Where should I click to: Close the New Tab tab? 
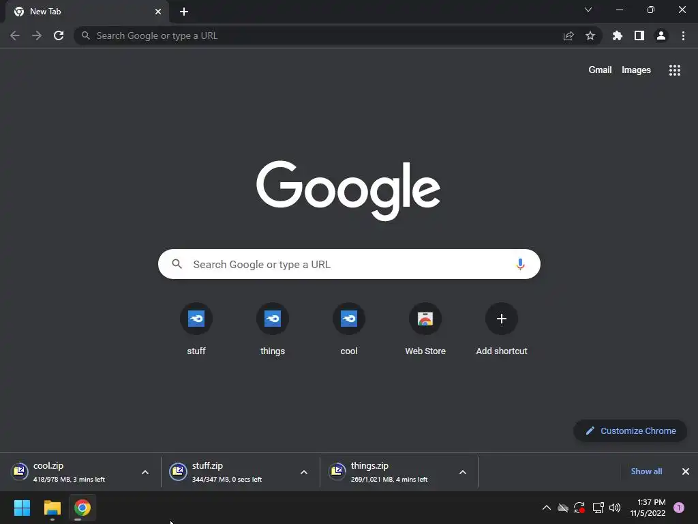(158, 12)
